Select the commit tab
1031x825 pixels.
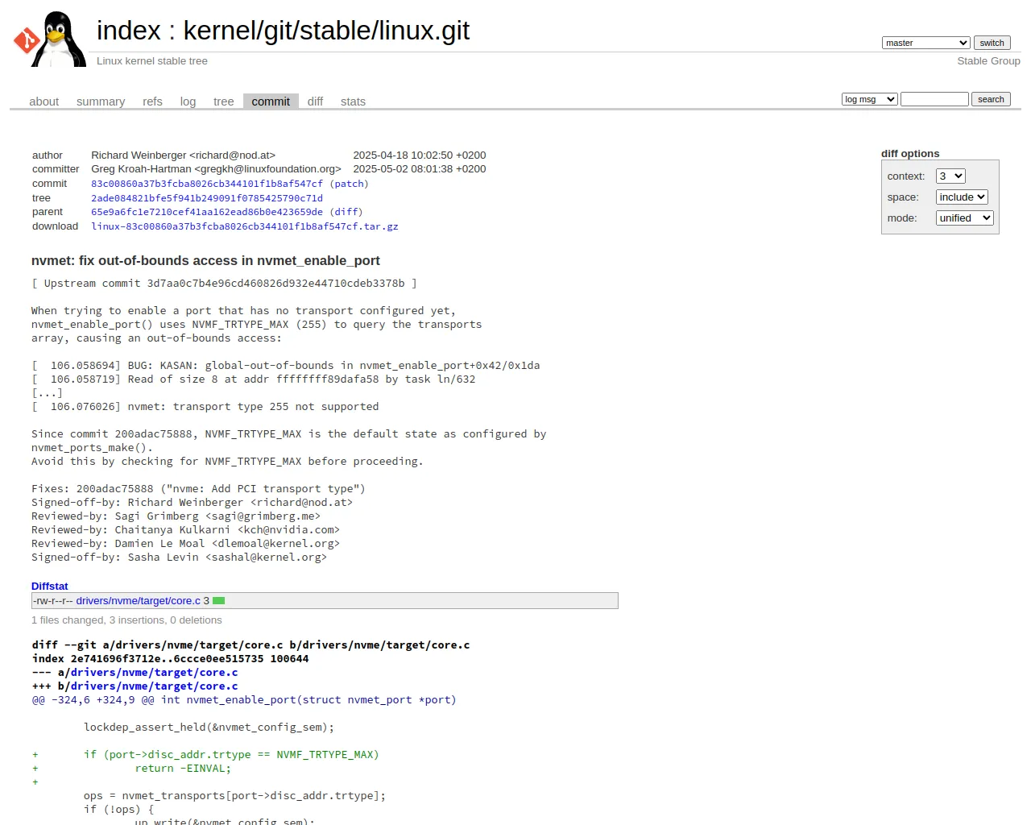coord(271,102)
